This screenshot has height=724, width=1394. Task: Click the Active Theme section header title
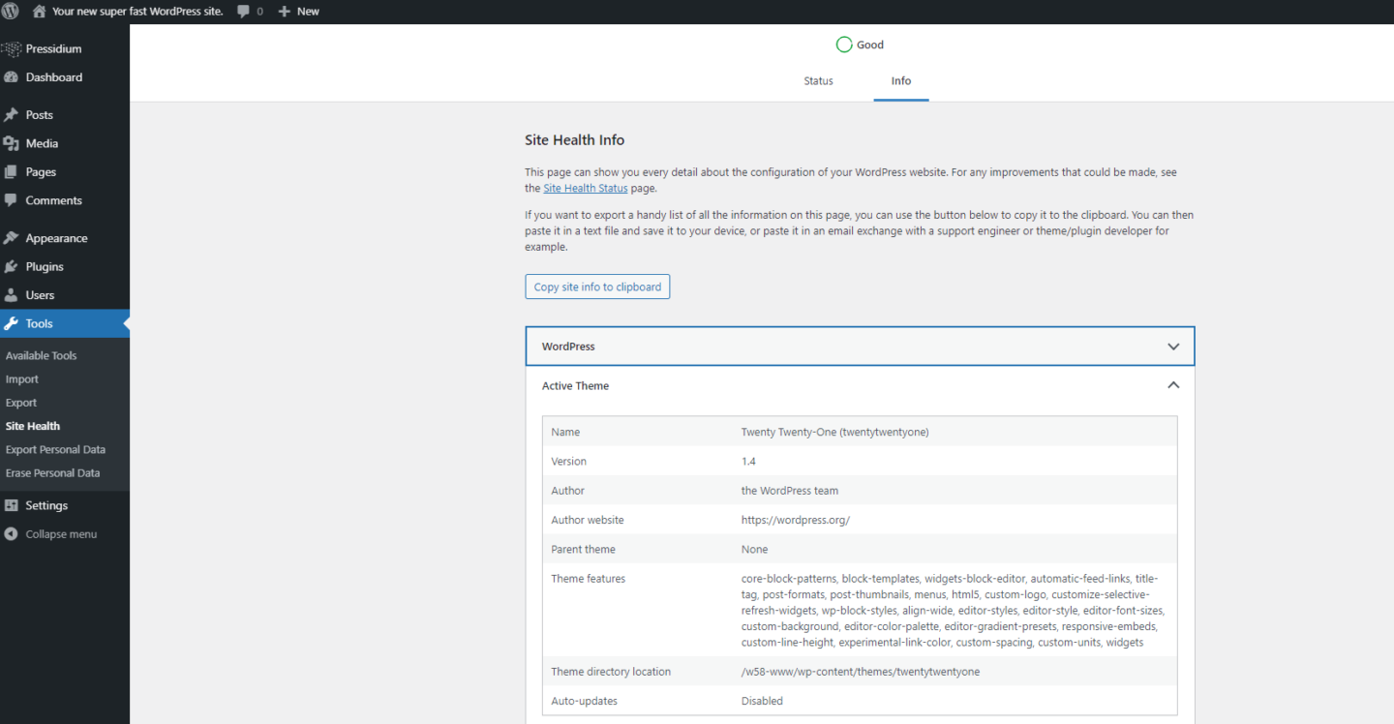pyautogui.click(x=576, y=386)
